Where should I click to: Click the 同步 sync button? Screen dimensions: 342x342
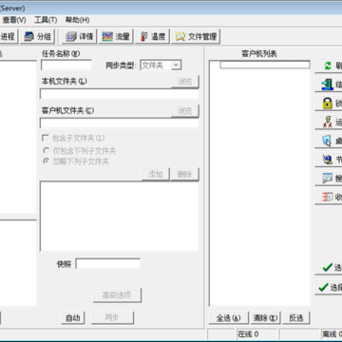point(113,317)
